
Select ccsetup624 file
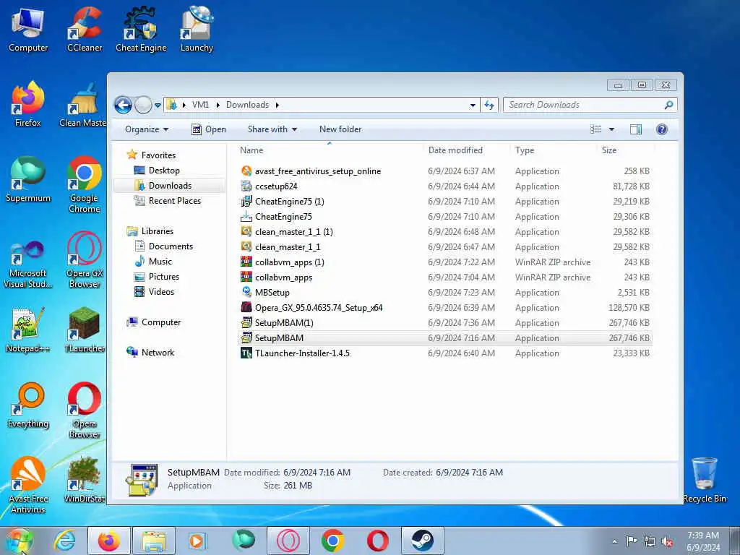click(x=445, y=186)
